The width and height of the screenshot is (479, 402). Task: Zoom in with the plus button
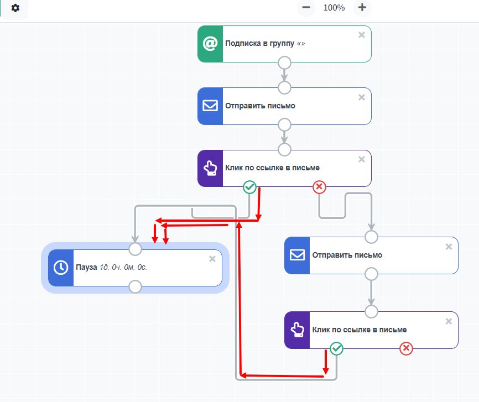(362, 8)
